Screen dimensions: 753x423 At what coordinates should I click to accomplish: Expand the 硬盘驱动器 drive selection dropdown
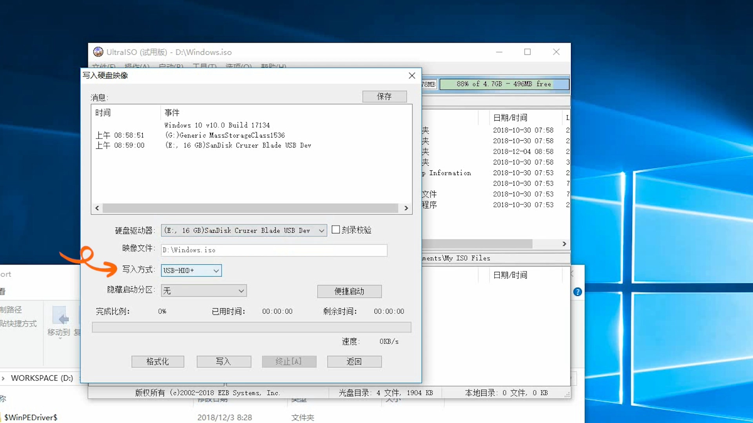tap(322, 230)
